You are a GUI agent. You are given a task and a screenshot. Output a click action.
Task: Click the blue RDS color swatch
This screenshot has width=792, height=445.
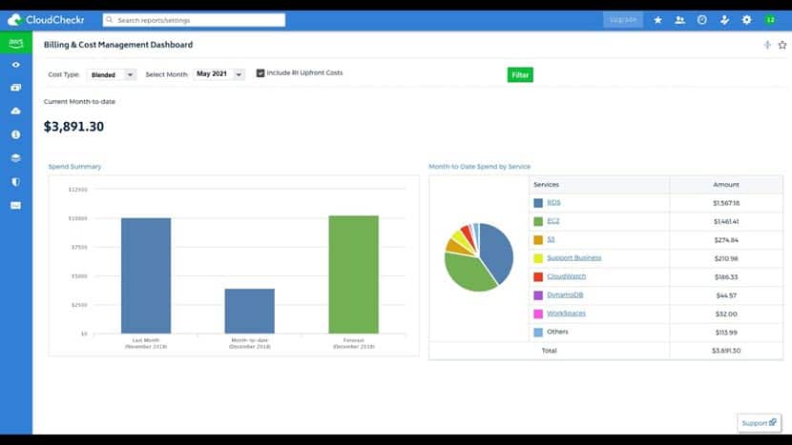538,203
